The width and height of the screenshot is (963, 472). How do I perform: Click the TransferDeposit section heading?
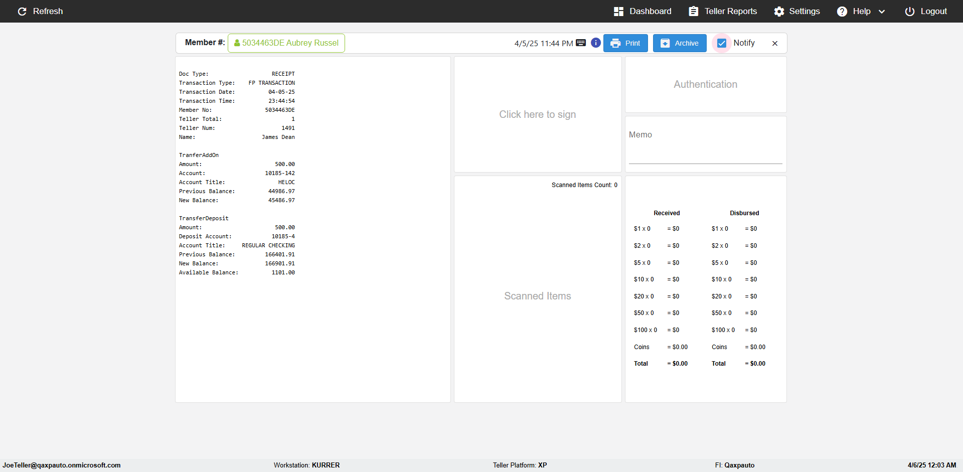(x=204, y=218)
